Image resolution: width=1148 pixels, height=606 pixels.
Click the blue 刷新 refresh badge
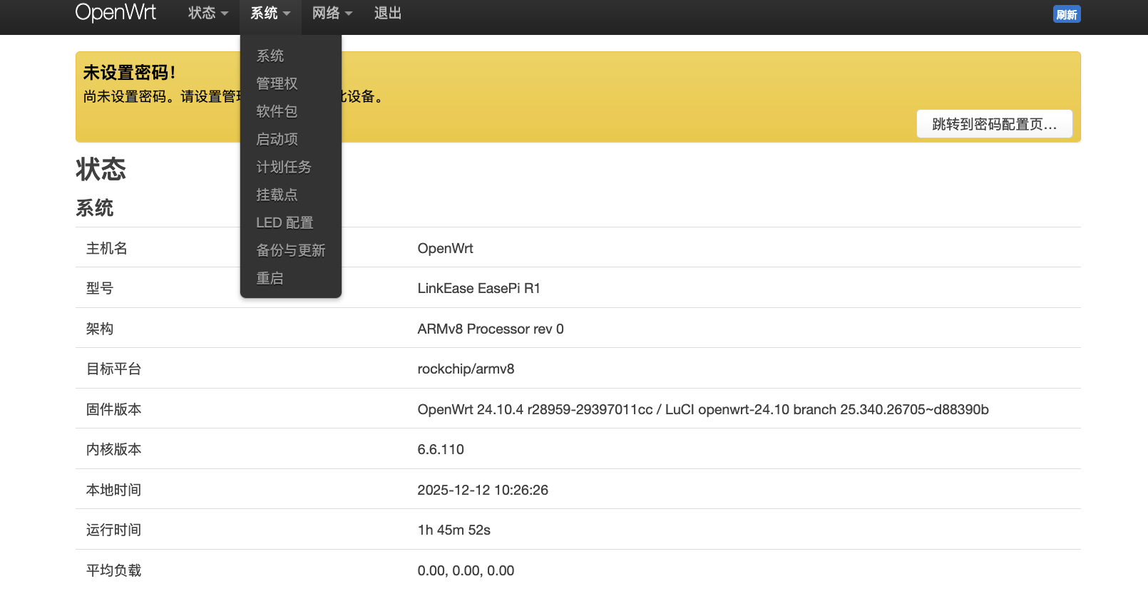click(x=1066, y=14)
